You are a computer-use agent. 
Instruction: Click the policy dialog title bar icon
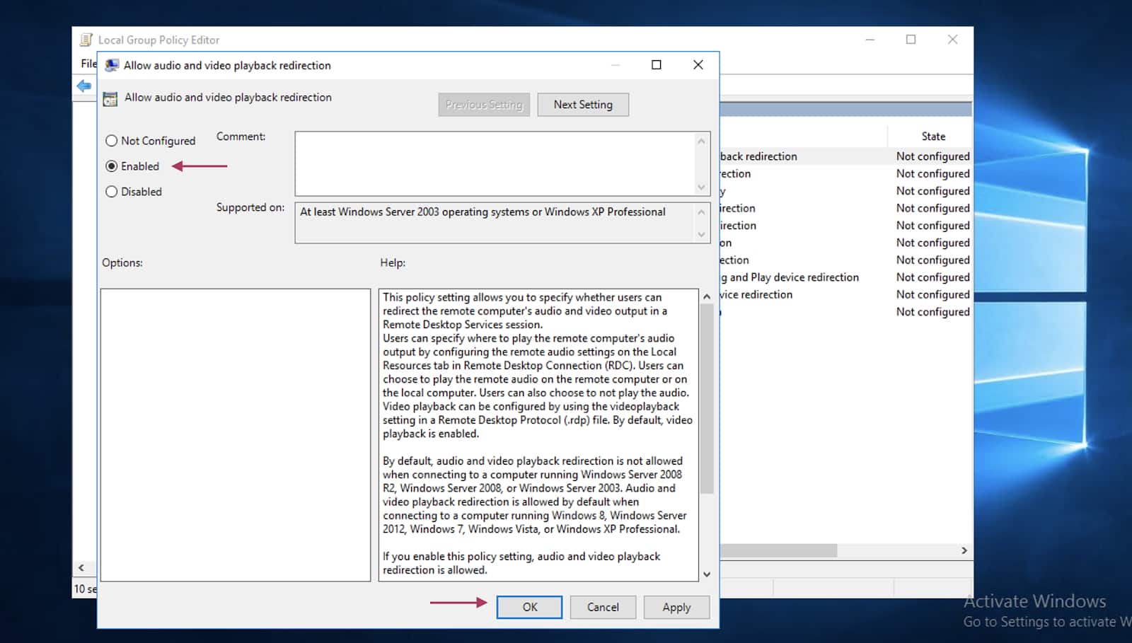(112, 66)
